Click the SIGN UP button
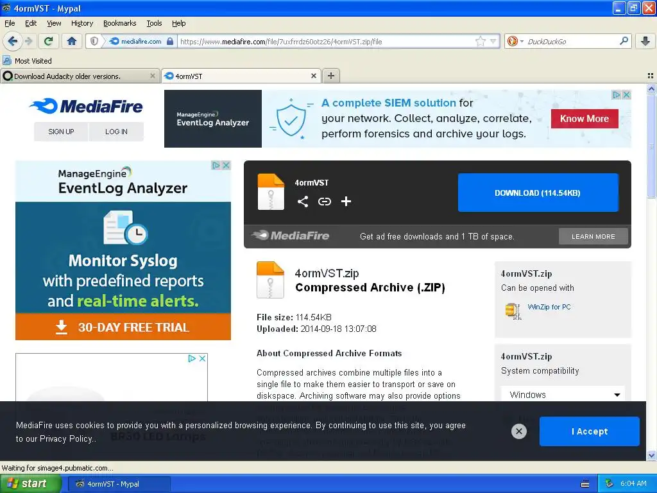The width and height of the screenshot is (657, 493). pos(61,132)
